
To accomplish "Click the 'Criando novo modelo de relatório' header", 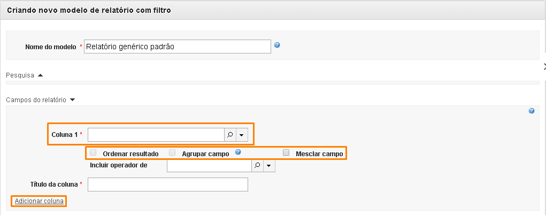I will 89,10.
